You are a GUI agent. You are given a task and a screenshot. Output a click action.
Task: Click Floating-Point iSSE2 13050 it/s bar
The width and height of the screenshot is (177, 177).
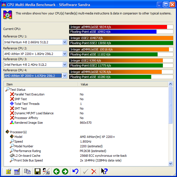[x=121, y=43]
